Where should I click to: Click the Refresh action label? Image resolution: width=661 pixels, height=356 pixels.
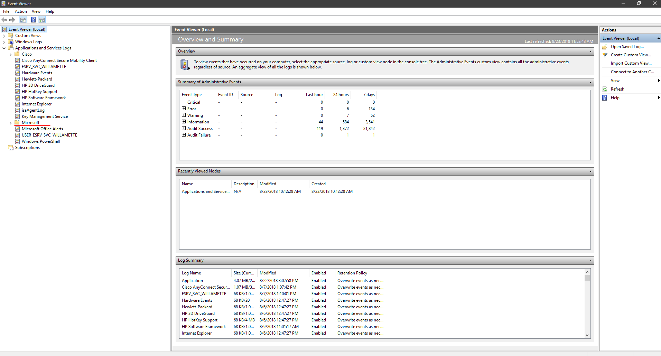(617, 89)
